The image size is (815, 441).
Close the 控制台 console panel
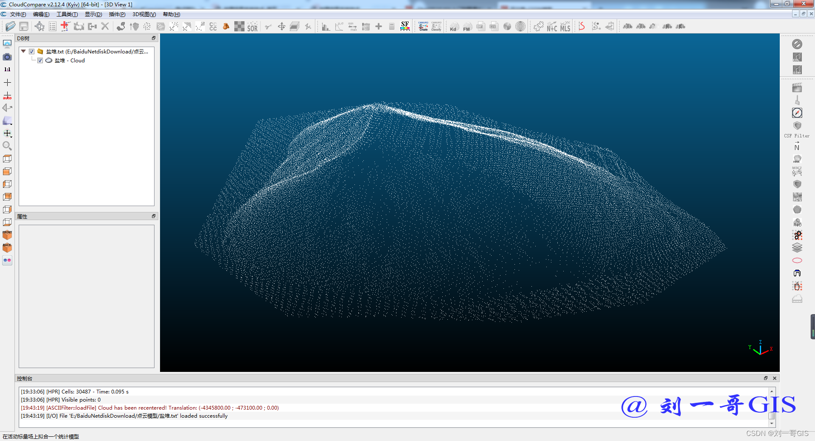[x=775, y=378]
